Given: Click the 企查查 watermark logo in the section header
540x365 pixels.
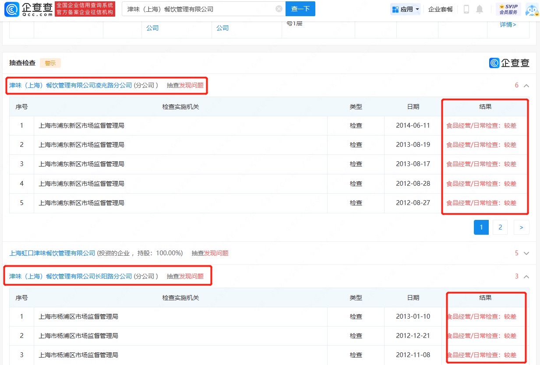Looking at the screenshot, I should pos(509,63).
